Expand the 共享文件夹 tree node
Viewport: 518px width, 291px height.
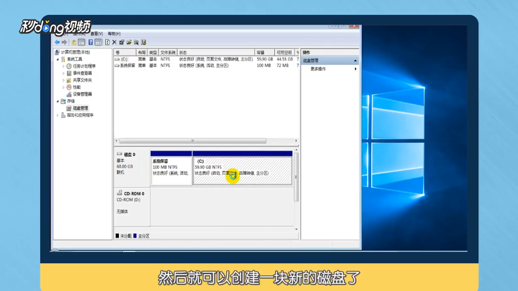pos(64,80)
